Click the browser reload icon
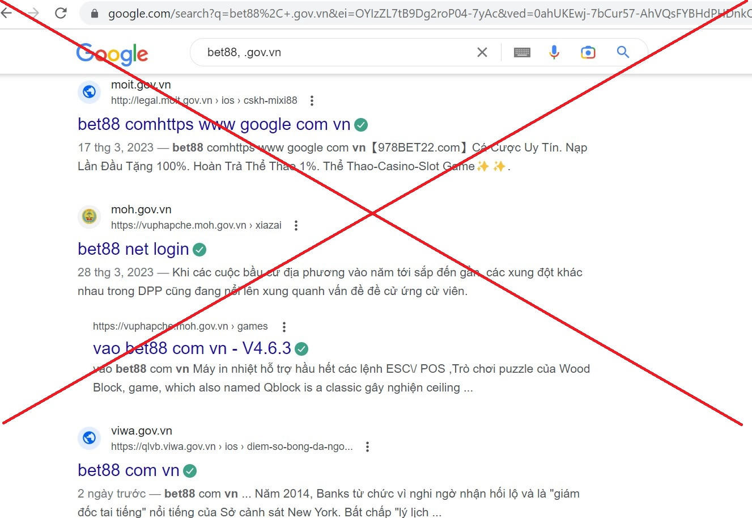Screen dimensions: 752x518 (x=61, y=13)
